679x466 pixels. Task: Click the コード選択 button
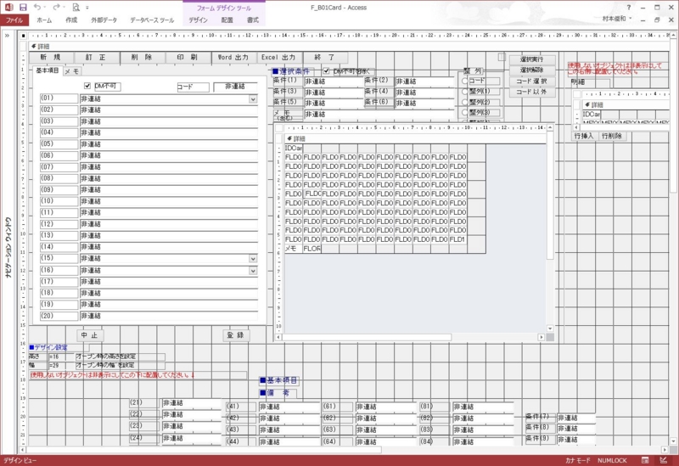(532, 81)
